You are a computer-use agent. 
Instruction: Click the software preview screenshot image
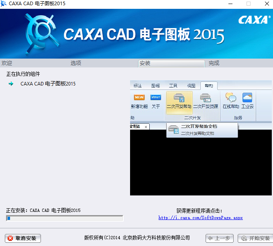(x=201, y=138)
